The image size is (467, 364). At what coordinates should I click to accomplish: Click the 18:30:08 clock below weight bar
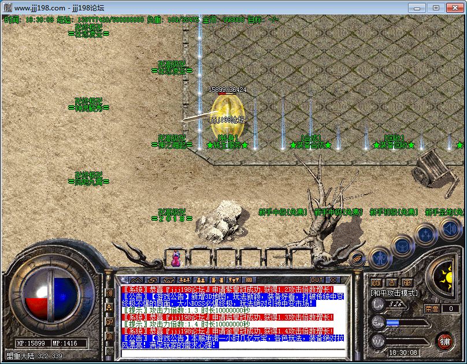403,352
